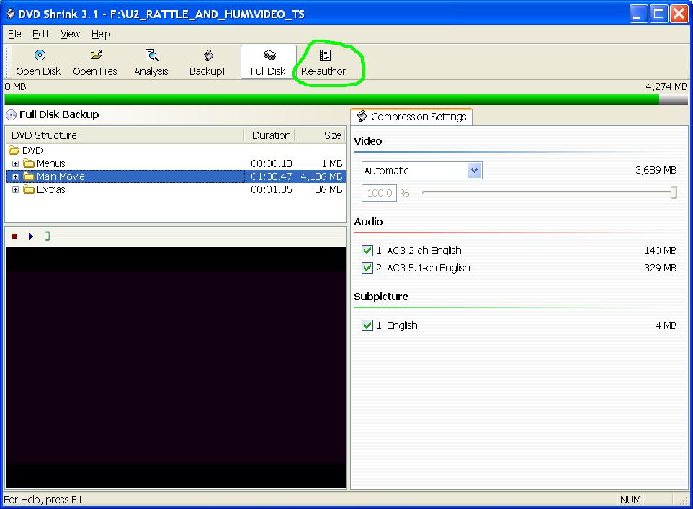
Task: Click the 01:38.47 duration value
Action: [x=272, y=176]
